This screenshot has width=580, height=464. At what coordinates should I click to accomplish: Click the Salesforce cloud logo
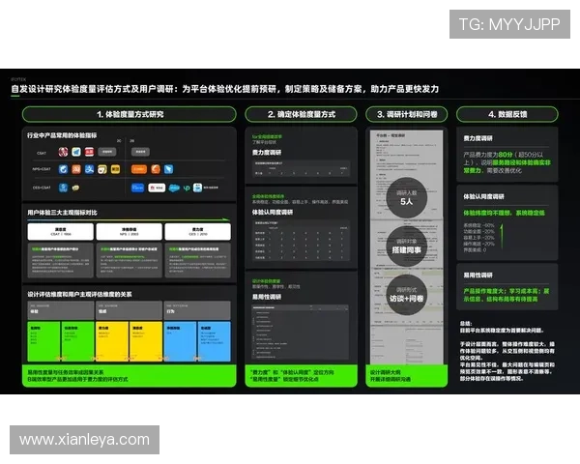174,188
